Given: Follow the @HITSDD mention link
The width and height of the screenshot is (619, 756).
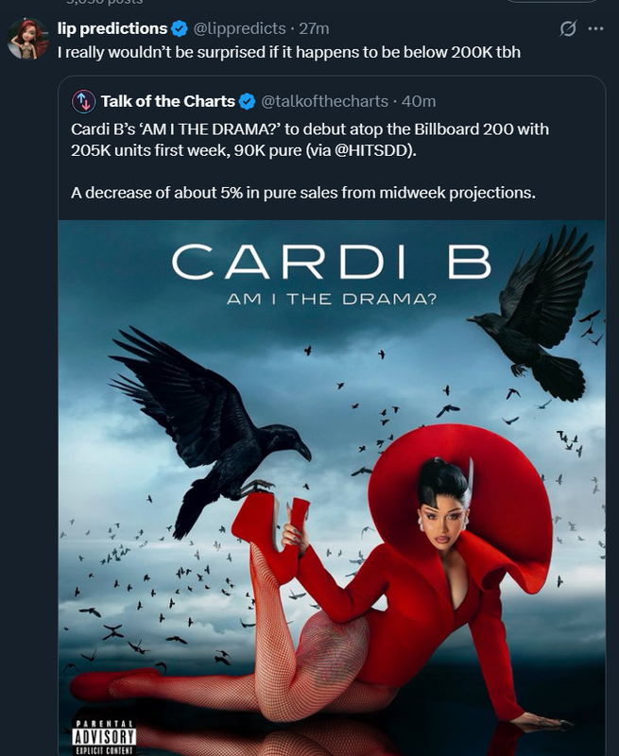Looking at the screenshot, I should [372, 150].
